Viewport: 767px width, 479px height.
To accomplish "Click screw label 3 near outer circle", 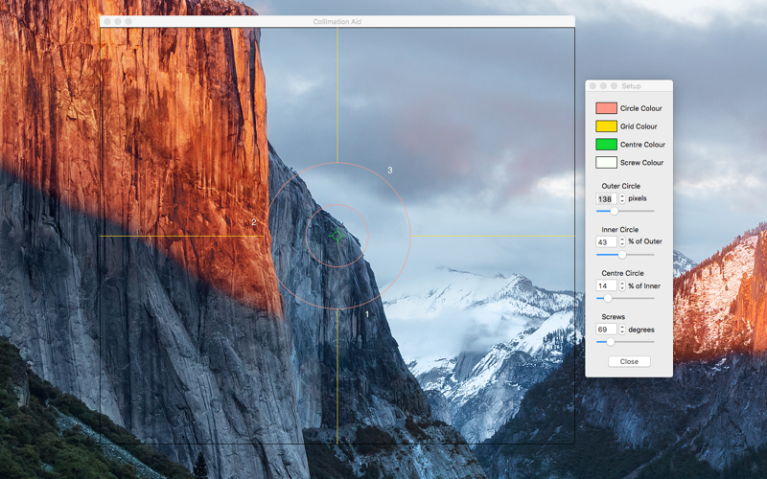I will (390, 171).
